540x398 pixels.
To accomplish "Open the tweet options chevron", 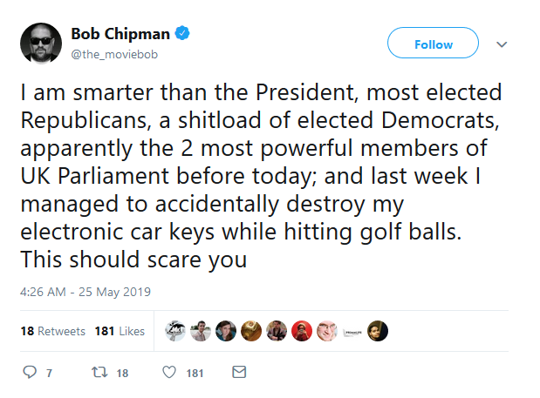I will pos(502,44).
